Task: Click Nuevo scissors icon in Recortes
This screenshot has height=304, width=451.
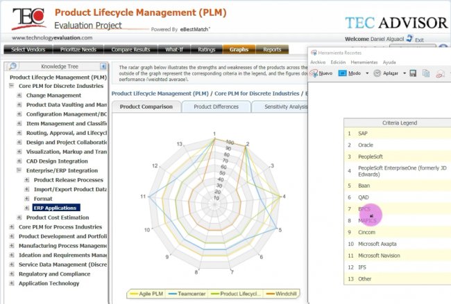Action: tap(314, 73)
